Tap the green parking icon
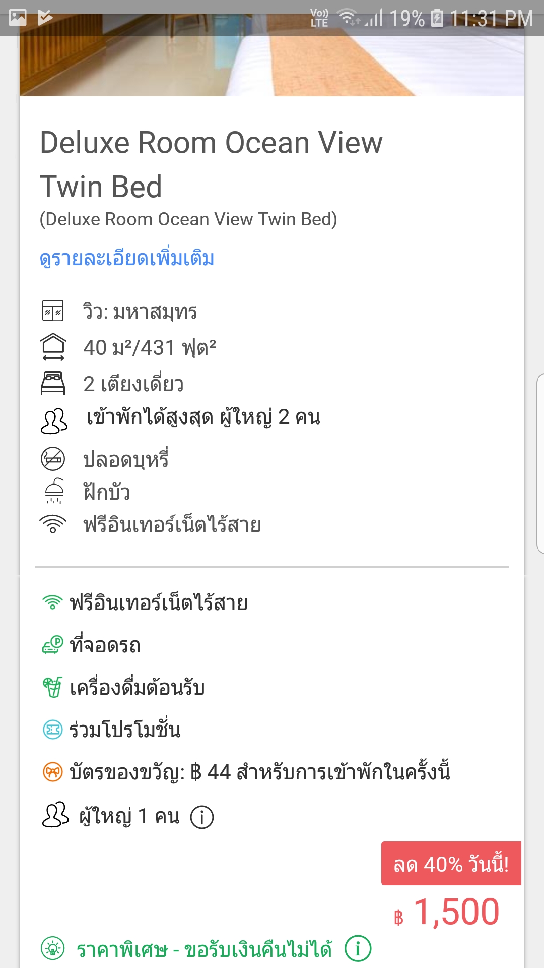The width and height of the screenshot is (544, 968). (x=52, y=645)
